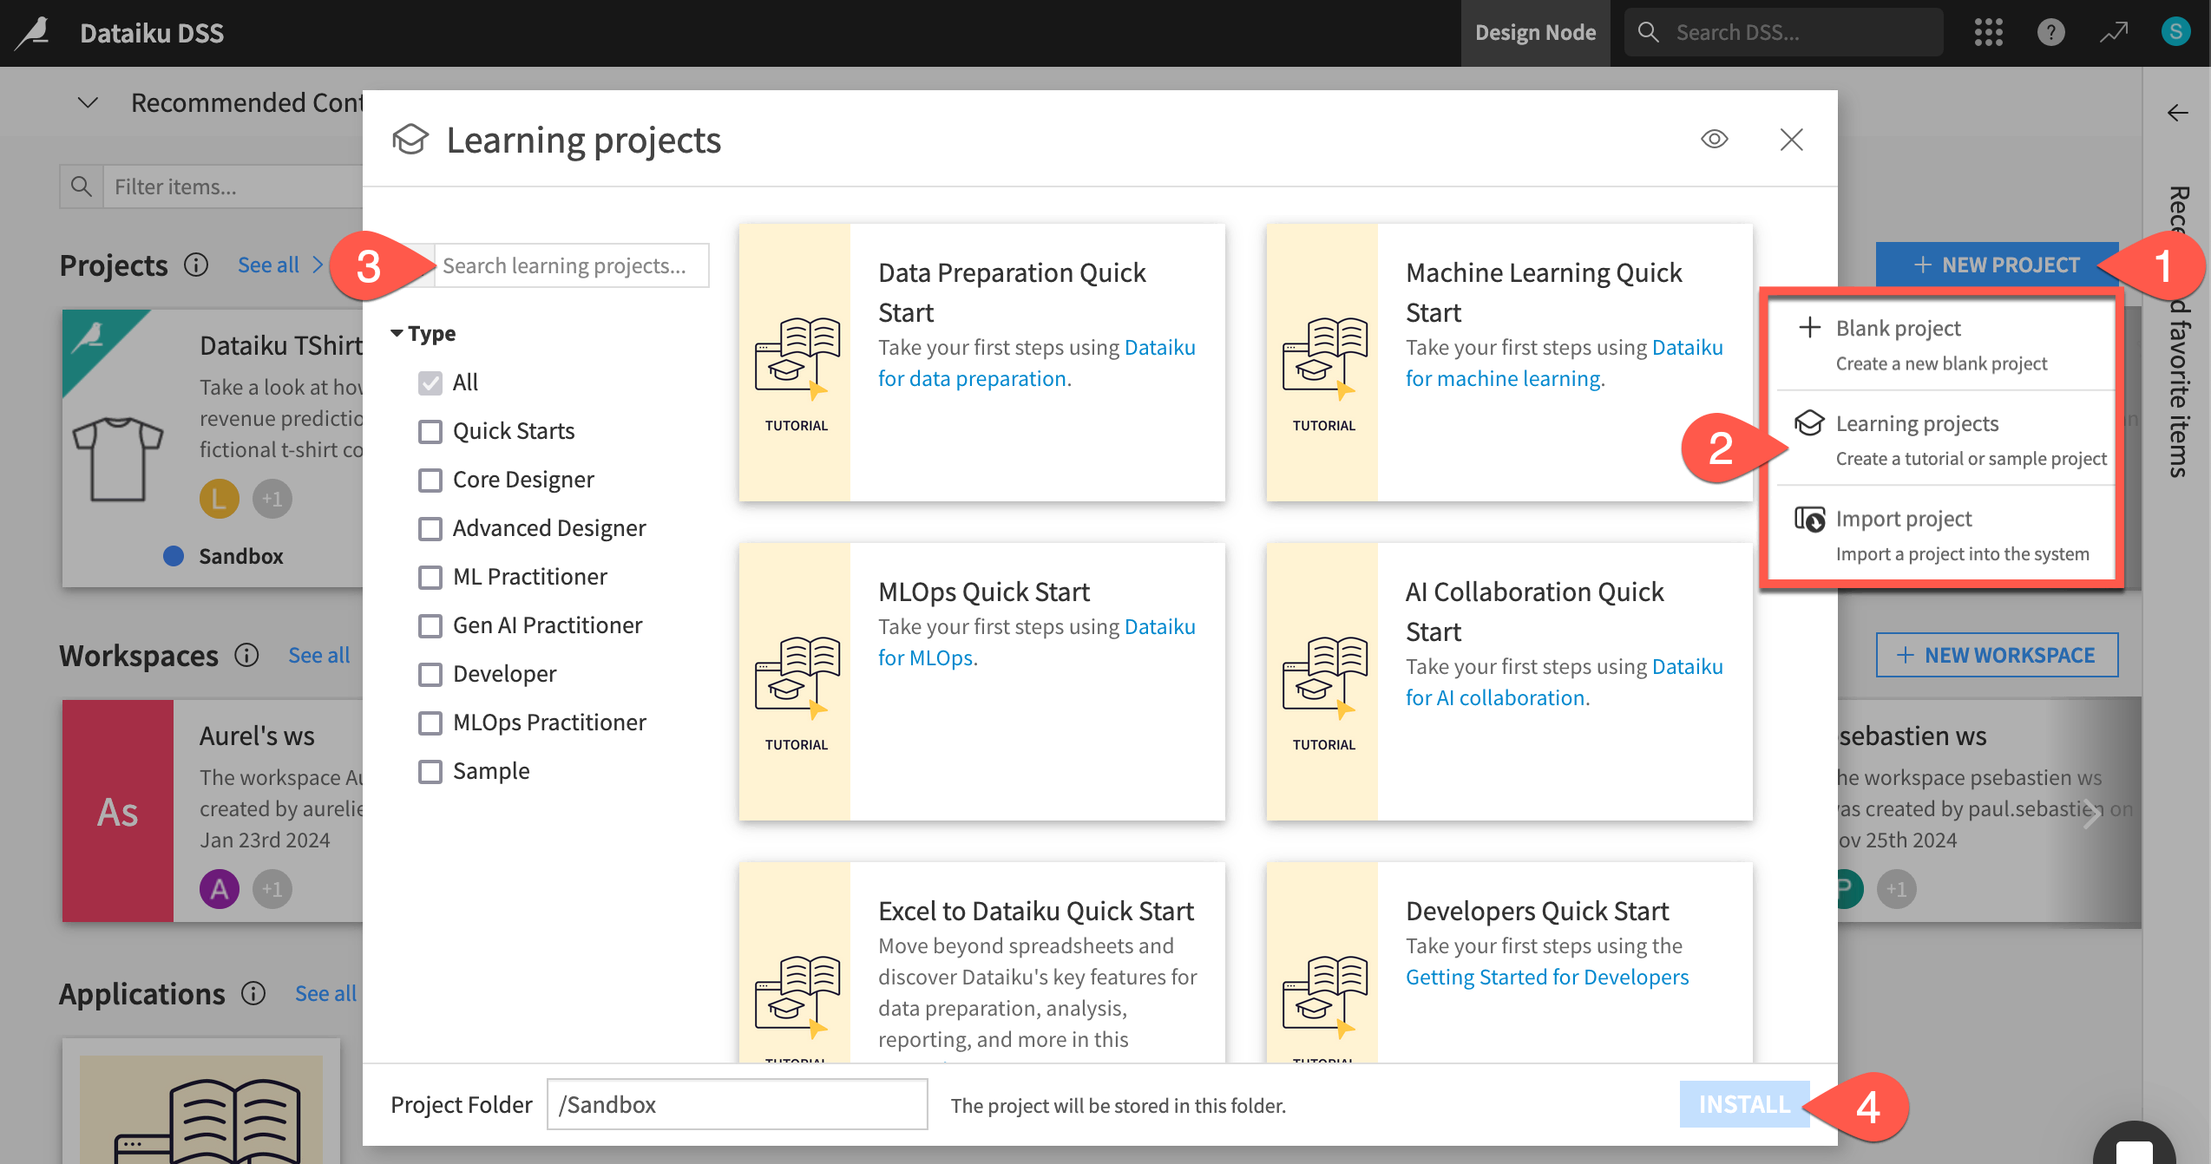Open the applications grid menu
This screenshot has width=2211, height=1164.
pos(1988,33)
